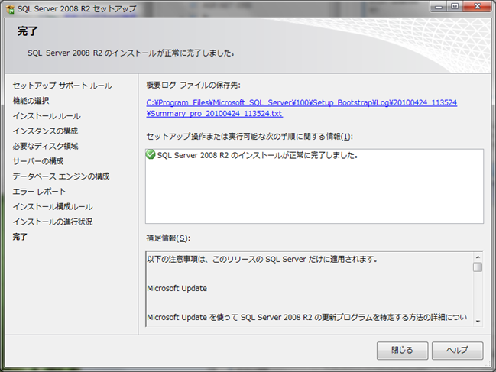Select エラー レポート step
496x372 pixels.
point(39,192)
